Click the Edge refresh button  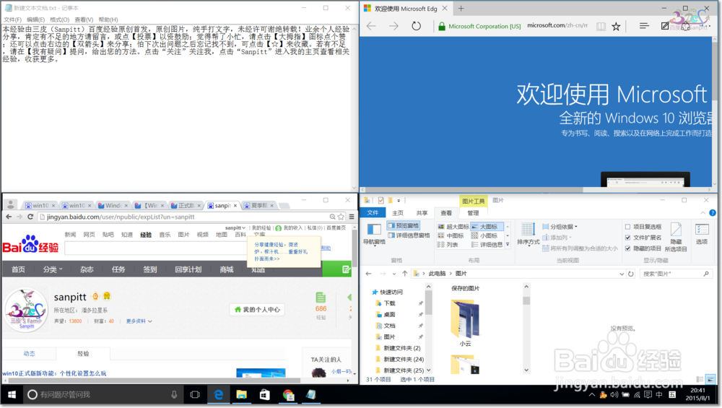(417, 26)
